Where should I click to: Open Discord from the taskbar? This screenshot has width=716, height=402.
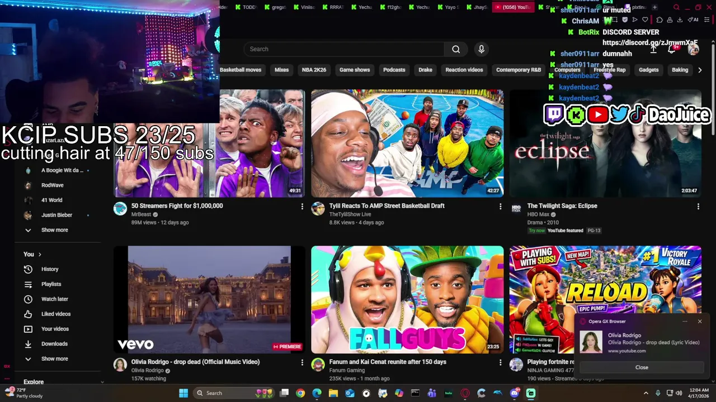[514, 393]
